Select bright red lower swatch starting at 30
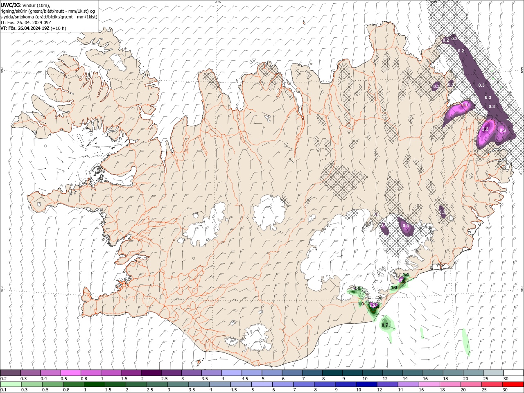The width and height of the screenshot is (524, 393). tap(513, 384)
